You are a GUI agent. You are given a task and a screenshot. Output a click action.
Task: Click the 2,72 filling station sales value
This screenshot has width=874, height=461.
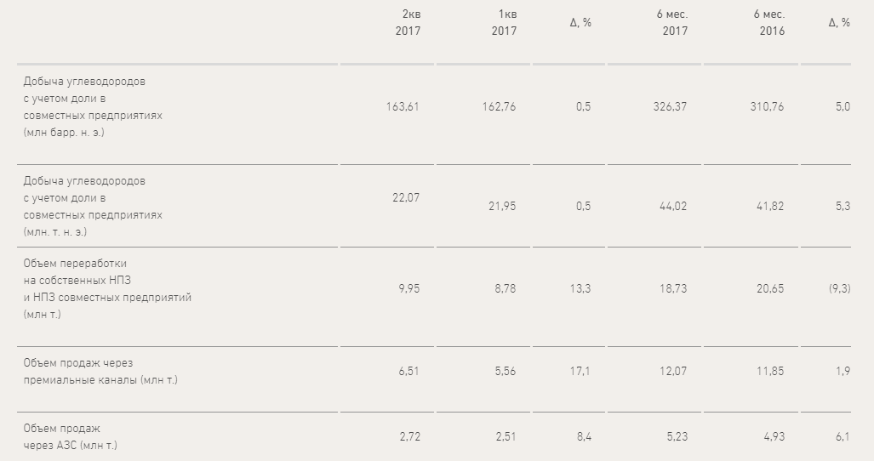(x=408, y=437)
